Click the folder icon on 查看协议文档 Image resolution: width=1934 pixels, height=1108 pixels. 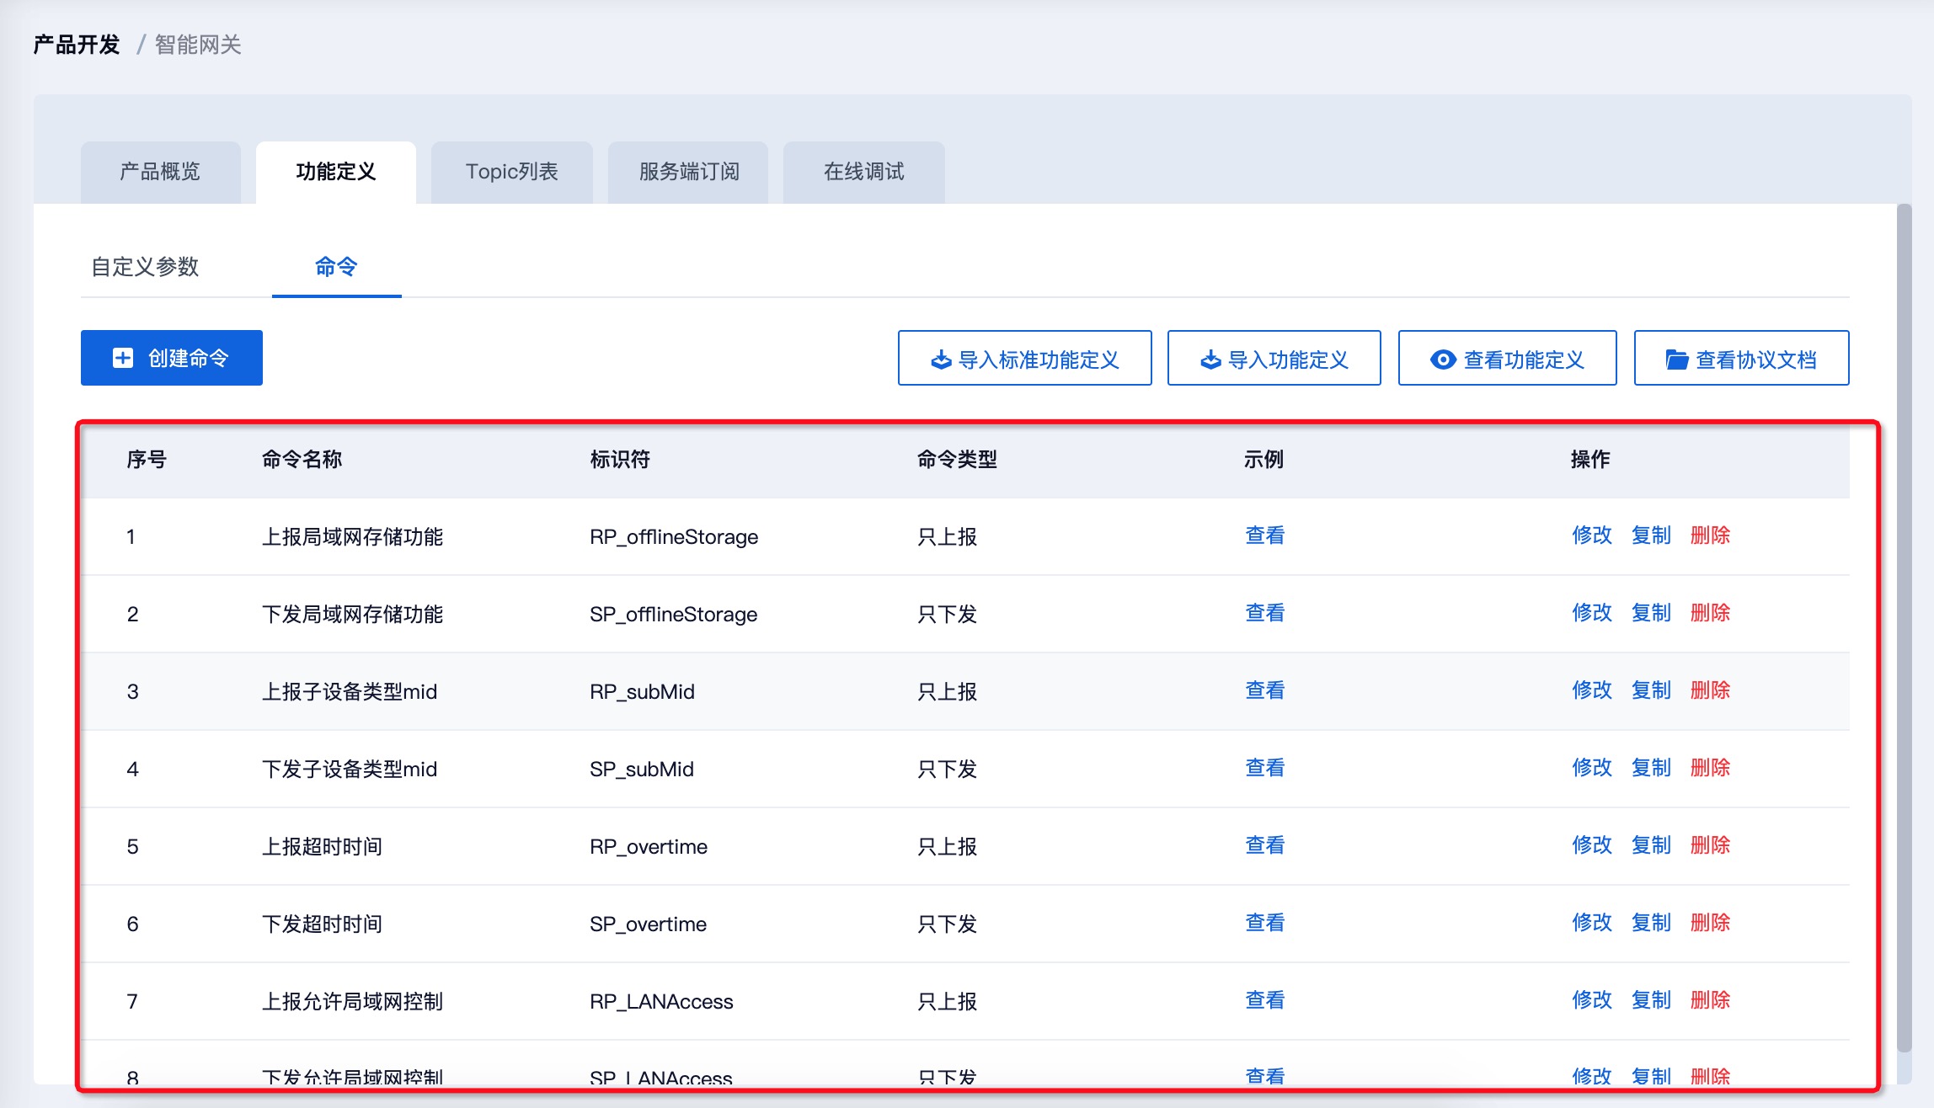pyautogui.click(x=1676, y=360)
